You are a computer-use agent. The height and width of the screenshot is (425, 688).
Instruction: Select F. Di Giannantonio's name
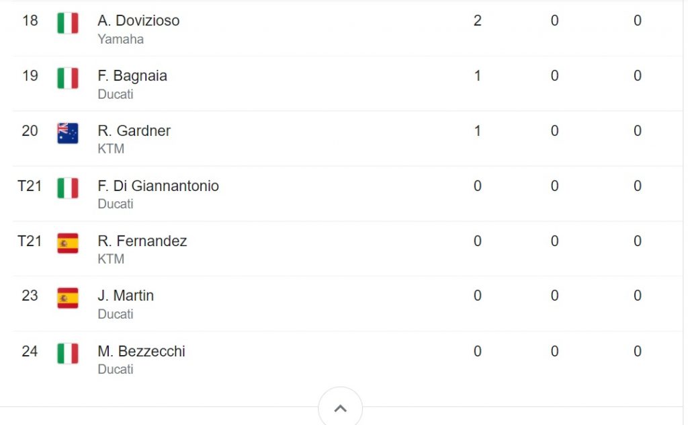[158, 186]
